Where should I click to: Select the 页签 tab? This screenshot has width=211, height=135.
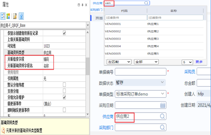(x=99, y=18)
